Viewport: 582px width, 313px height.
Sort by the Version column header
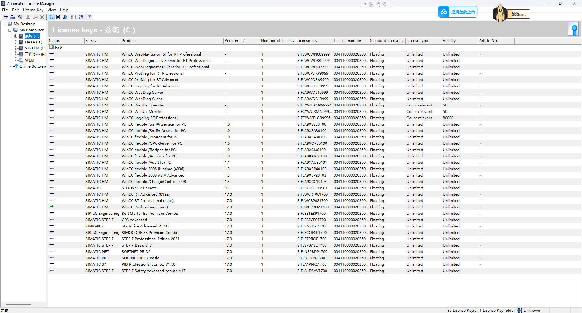(x=231, y=41)
